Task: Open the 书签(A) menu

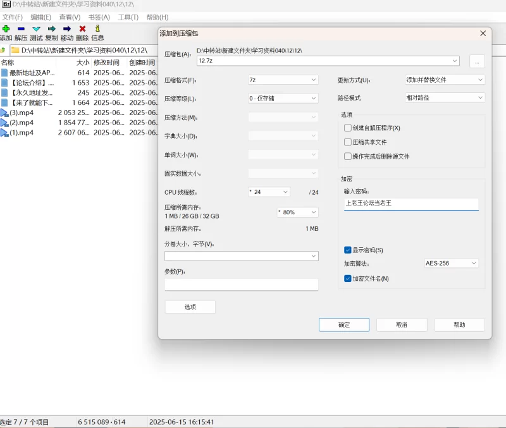Action: (x=99, y=17)
